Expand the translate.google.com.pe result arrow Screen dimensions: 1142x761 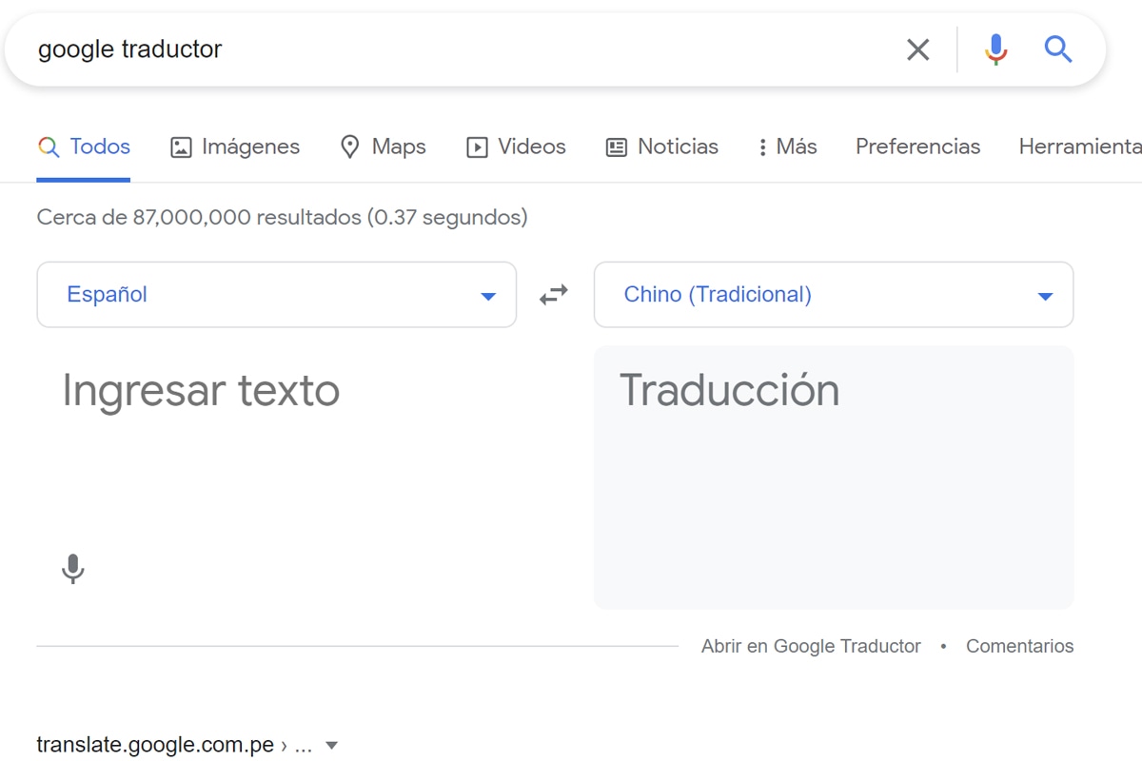click(331, 746)
